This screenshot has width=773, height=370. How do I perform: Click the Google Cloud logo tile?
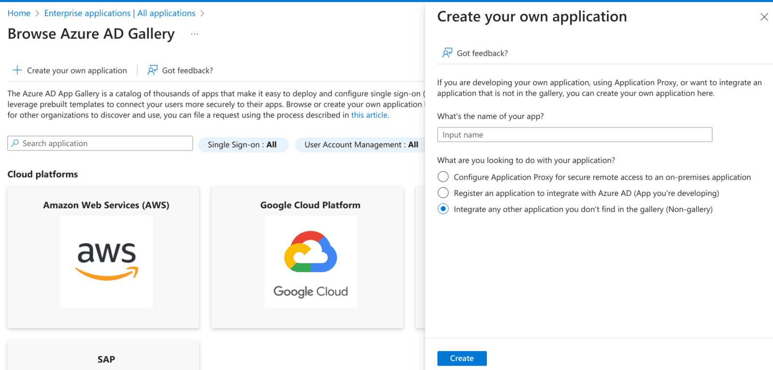(x=310, y=261)
